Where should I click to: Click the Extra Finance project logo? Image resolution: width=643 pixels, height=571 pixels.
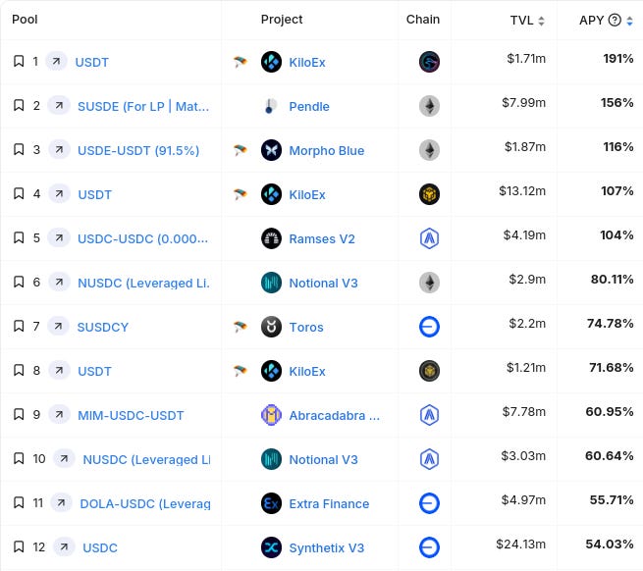[x=271, y=503]
